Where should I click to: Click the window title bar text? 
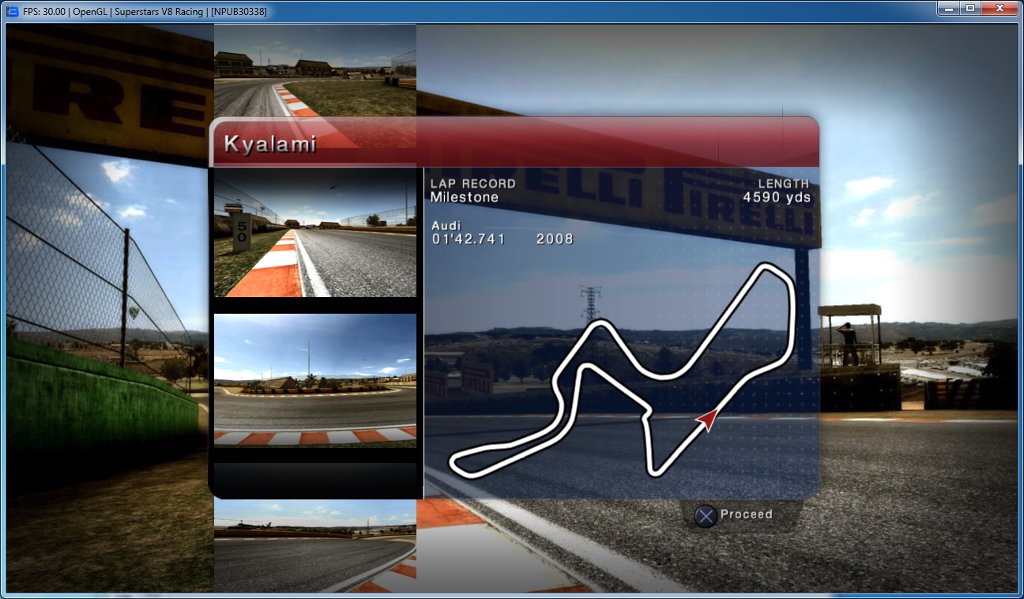(x=145, y=12)
